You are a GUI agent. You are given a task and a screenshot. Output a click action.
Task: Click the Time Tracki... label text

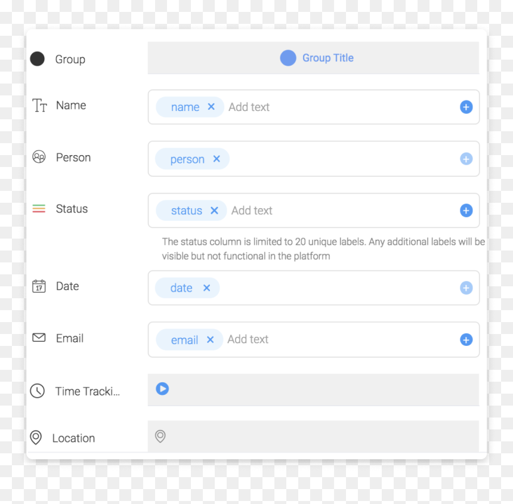[x=87, y=391]
